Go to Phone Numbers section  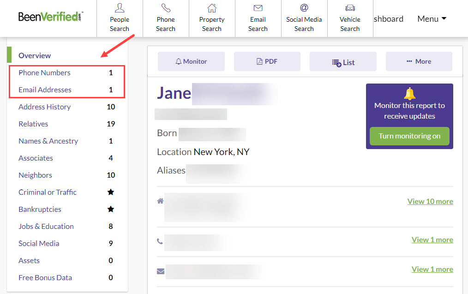tap(44, 72)
